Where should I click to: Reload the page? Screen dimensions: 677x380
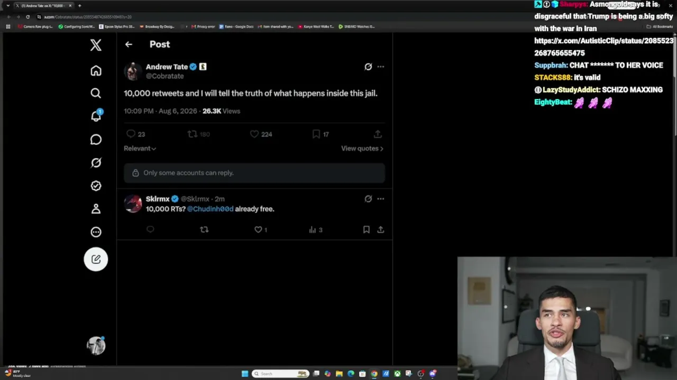click(28, 17)
